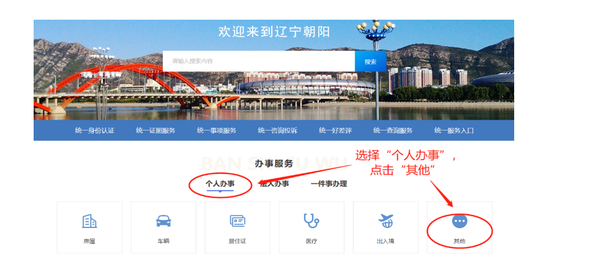The image size is (598, 263).
Task: Focus the 请输入搜索内容 search field
Action: (x=259, y=61)
